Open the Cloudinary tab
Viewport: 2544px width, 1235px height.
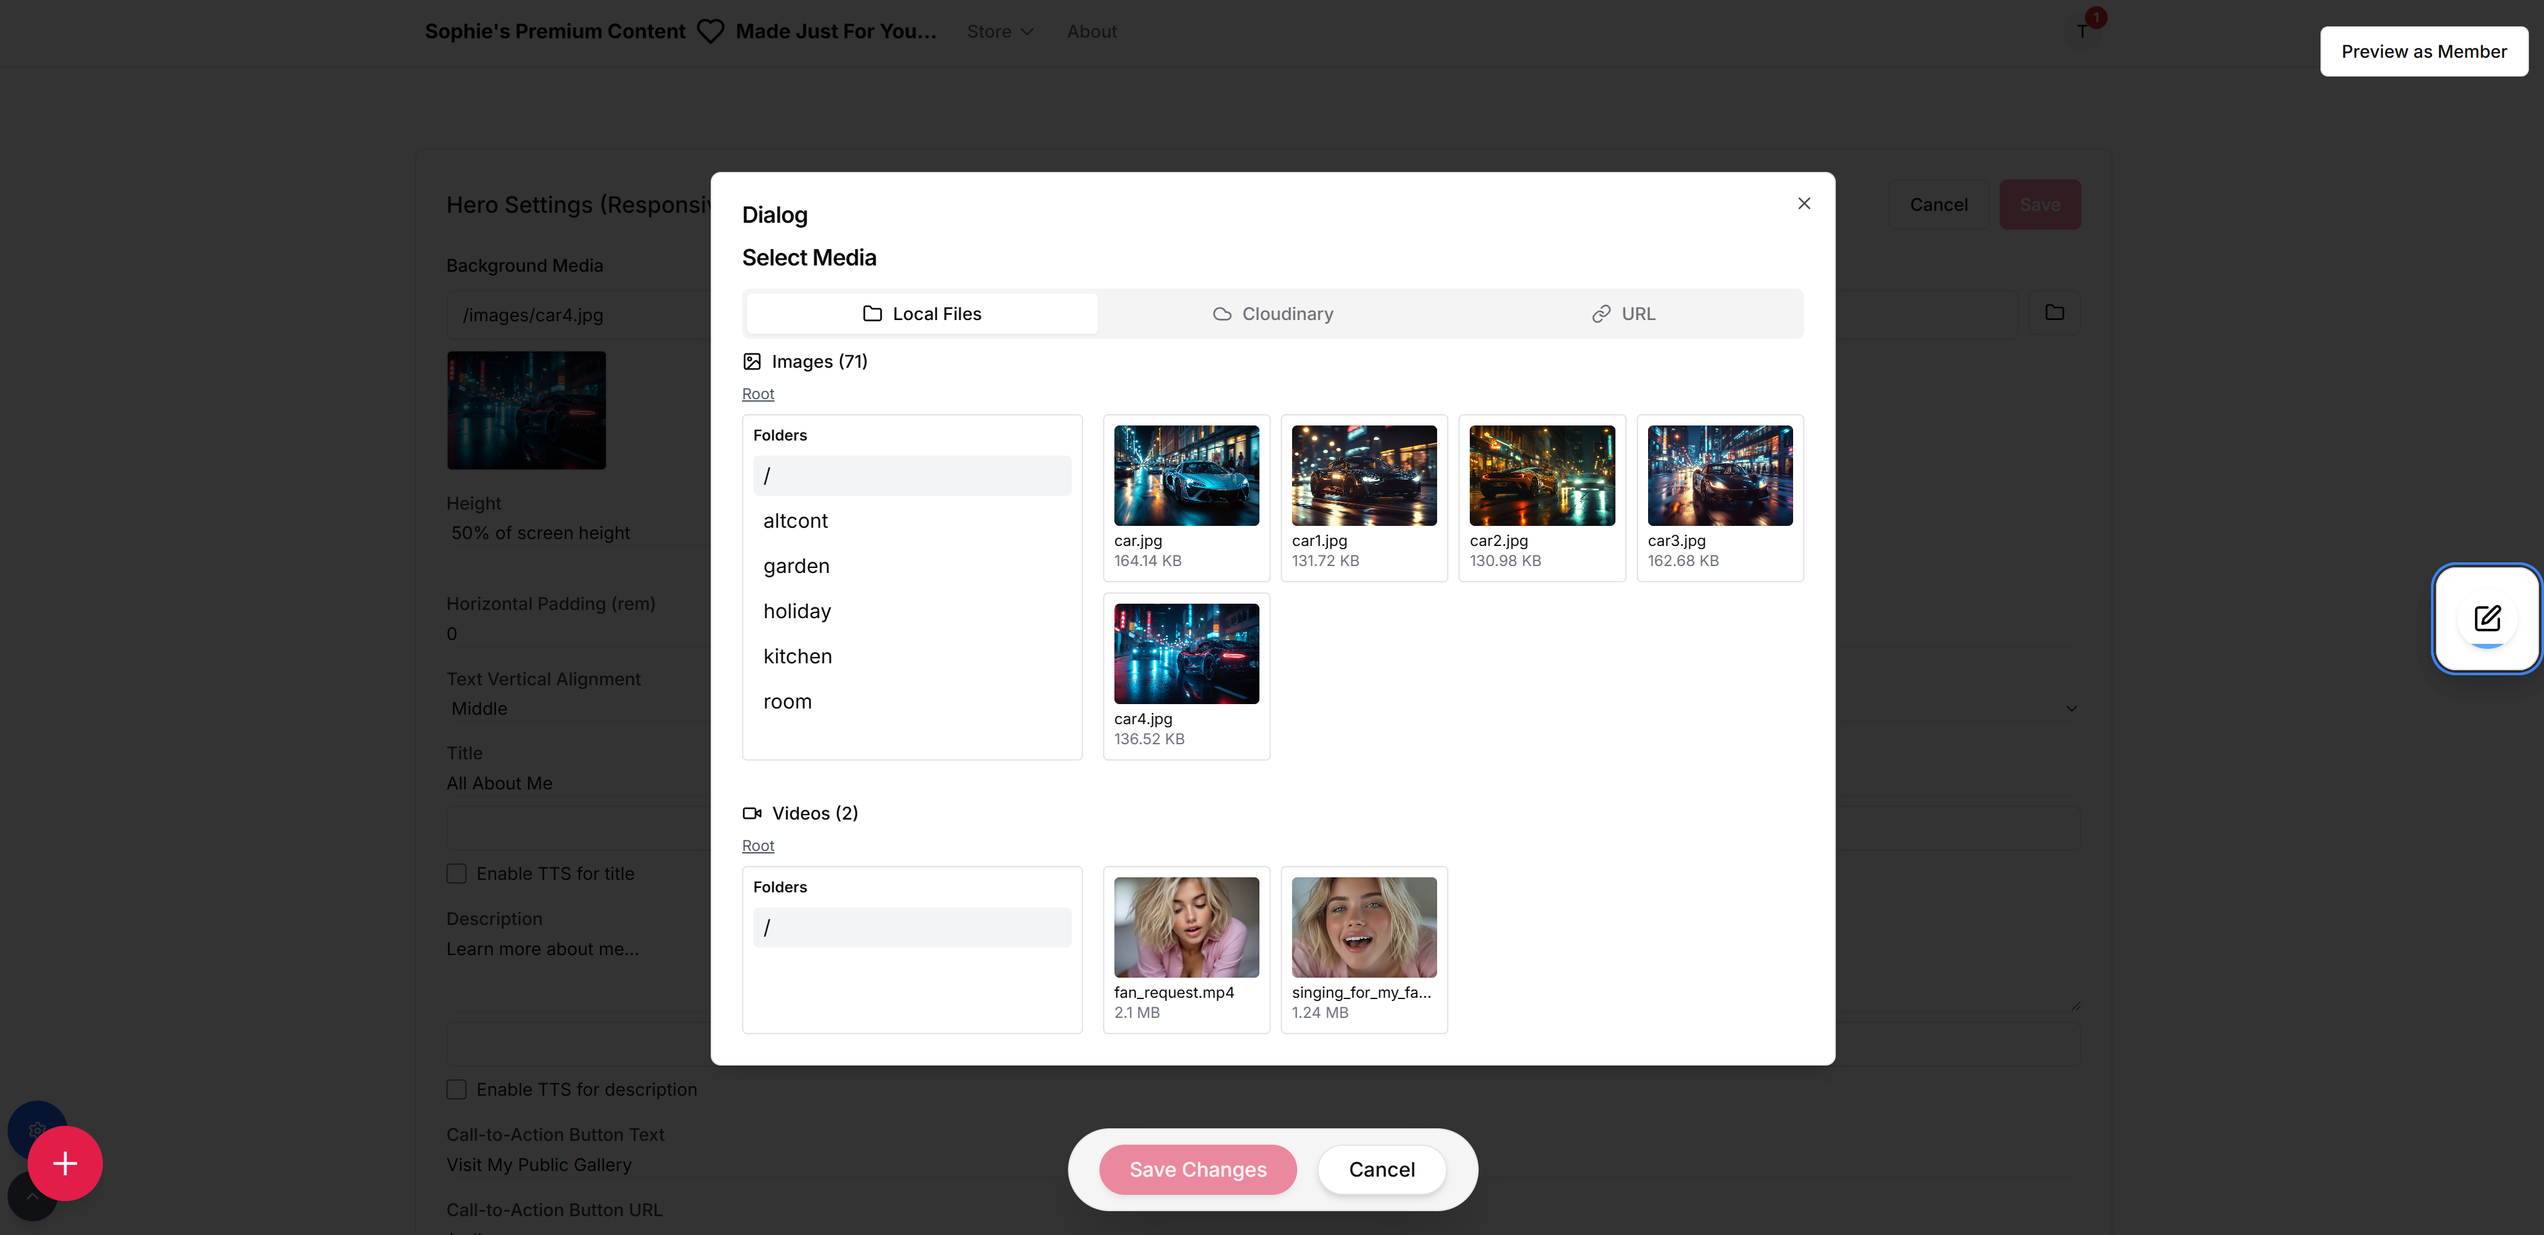tap(1272, 314)
